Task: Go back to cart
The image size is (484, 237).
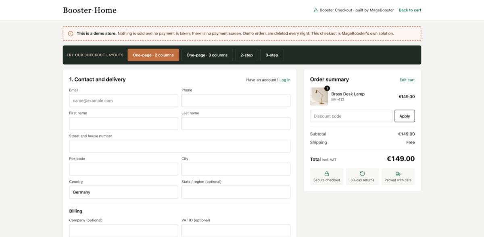Action: coord(410,10)
